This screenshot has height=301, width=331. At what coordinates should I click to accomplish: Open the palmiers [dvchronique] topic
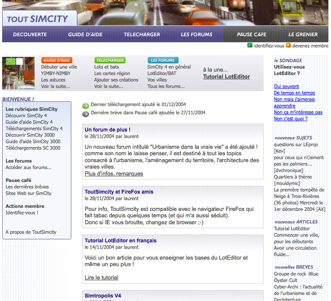click(299, 164)
